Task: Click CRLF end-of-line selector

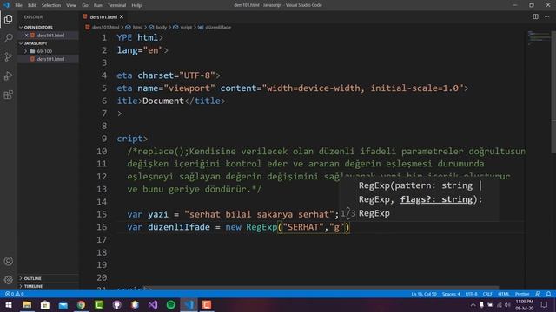Action: click(x=487, y=294)
